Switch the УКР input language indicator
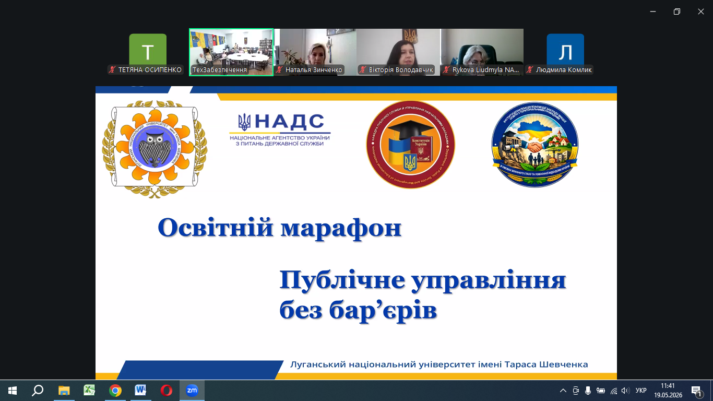713x401 pixels. click(641, 391)
